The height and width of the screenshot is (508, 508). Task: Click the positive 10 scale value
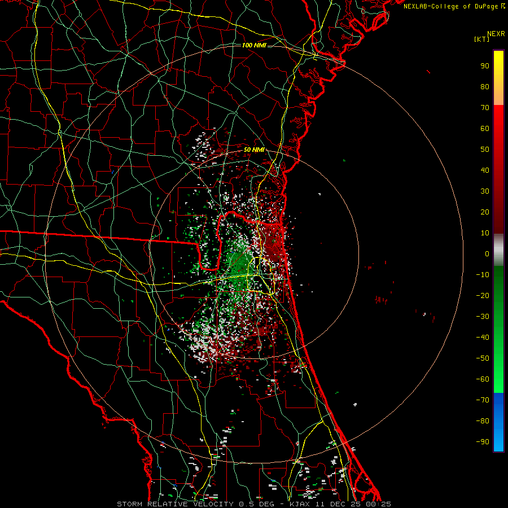click(x=485, y=233)
